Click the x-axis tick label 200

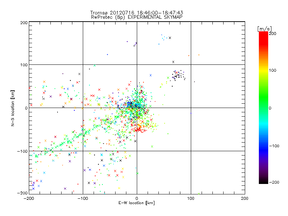(245, 198)
